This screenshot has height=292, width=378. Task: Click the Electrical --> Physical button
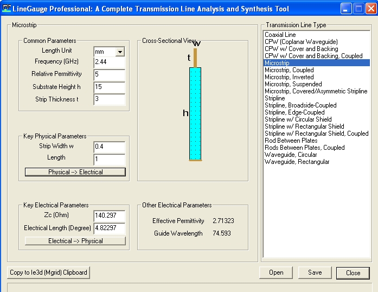[x=75, y=241]
